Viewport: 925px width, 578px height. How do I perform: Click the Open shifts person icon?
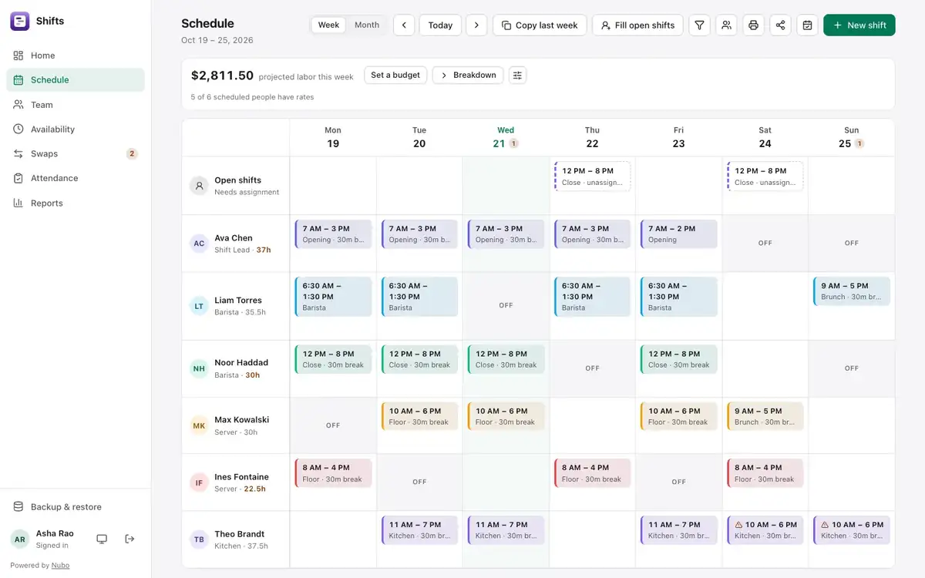point(199,186)
